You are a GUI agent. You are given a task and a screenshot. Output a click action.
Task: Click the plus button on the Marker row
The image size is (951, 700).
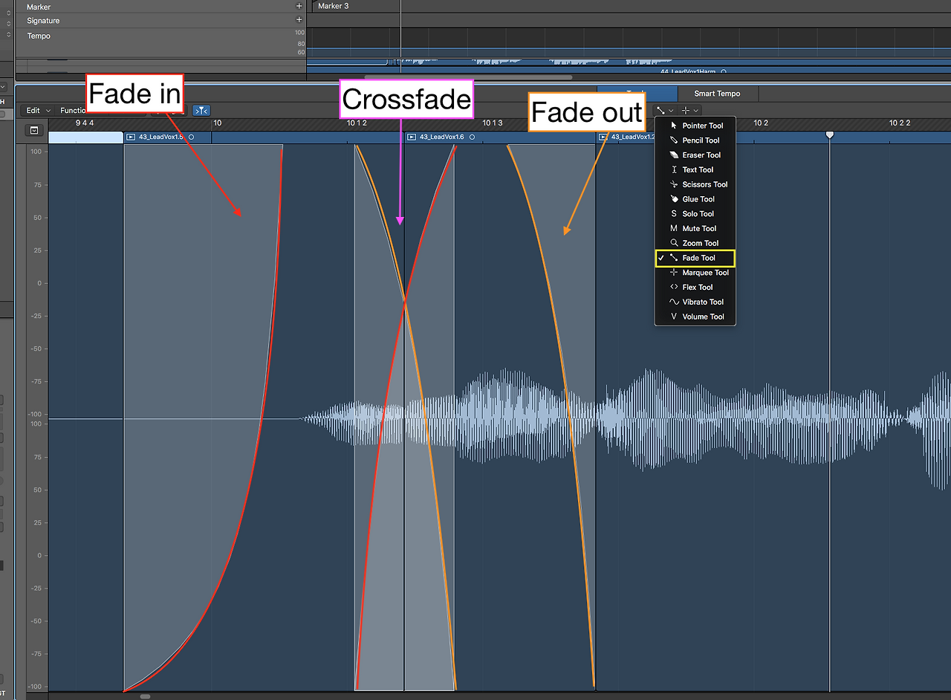point(299,7)
